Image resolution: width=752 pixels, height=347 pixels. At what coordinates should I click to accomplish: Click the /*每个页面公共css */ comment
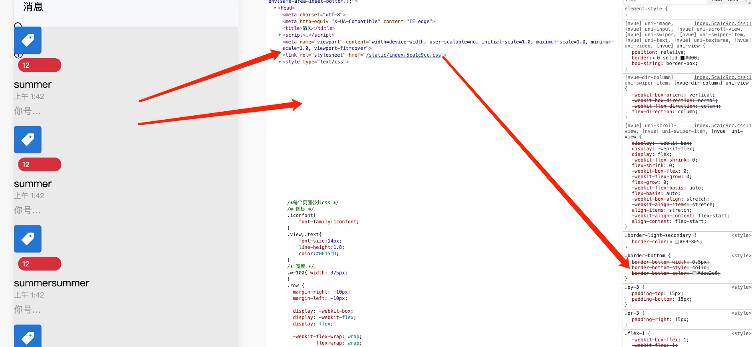(313, 203)
